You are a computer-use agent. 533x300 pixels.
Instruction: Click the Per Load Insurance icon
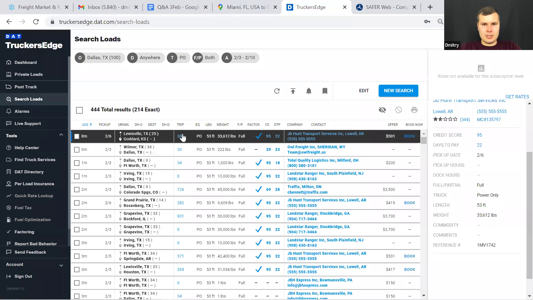click(9, 184)
